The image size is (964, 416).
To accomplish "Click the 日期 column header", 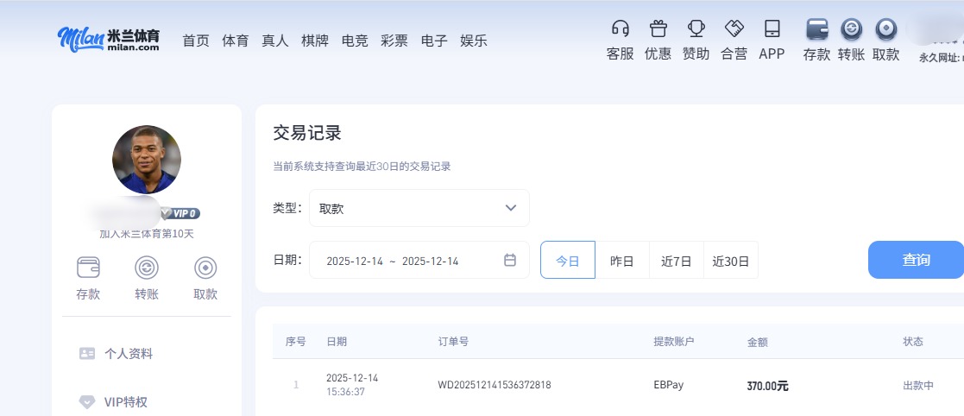I will coord(337,342).
